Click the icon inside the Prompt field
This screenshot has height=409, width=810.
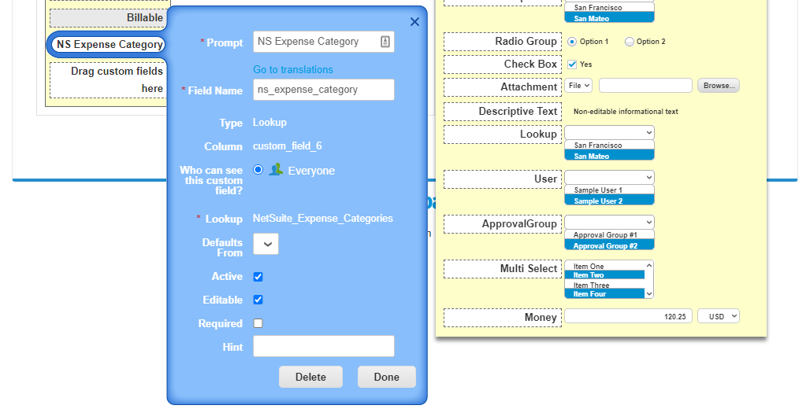tap(385, 42)
